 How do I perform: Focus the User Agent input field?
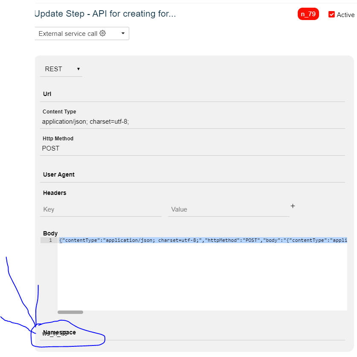[193, 174]
